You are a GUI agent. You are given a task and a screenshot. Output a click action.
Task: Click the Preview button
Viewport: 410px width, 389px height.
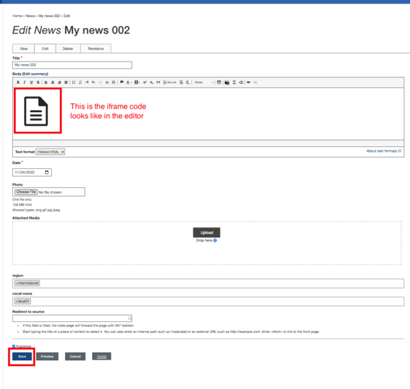[x=46, y=356]
